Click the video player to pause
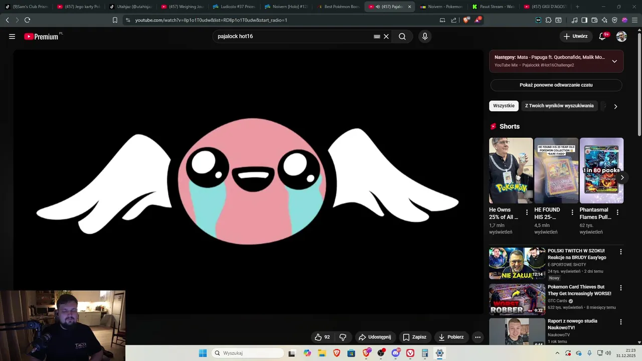Screen dimensions: 642x361 click(248, 182)
